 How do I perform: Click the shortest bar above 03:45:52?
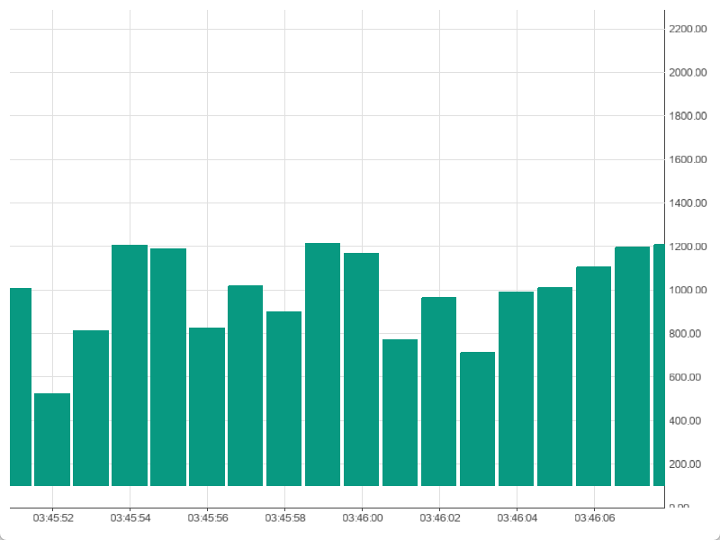pyautogui.click(x=52, y=439)
